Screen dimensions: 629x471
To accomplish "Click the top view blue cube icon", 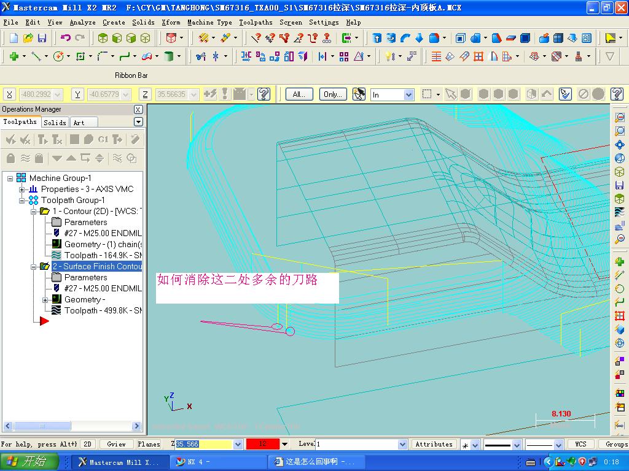I will 459,38.
